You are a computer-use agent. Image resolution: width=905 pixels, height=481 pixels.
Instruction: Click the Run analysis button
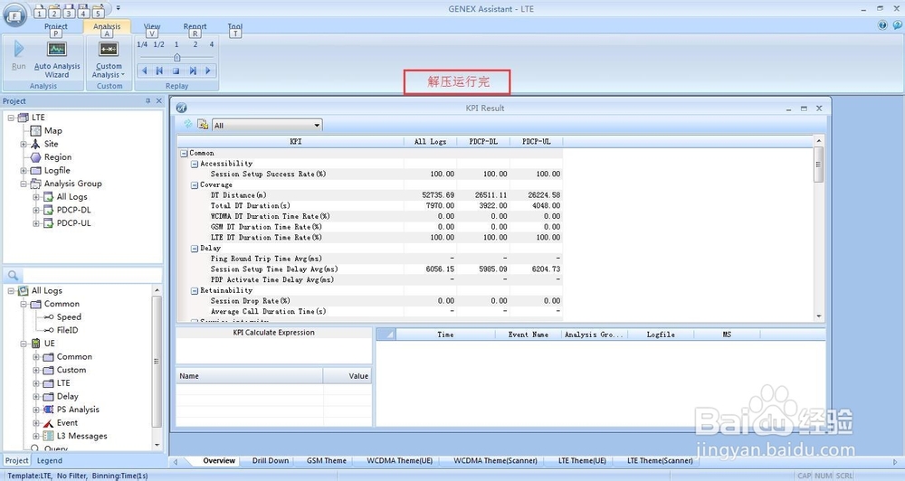tap(18, 55)
